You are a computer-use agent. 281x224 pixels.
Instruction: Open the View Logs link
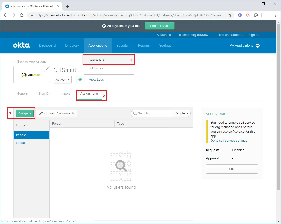pyautogui.click(x=96, y=80)
